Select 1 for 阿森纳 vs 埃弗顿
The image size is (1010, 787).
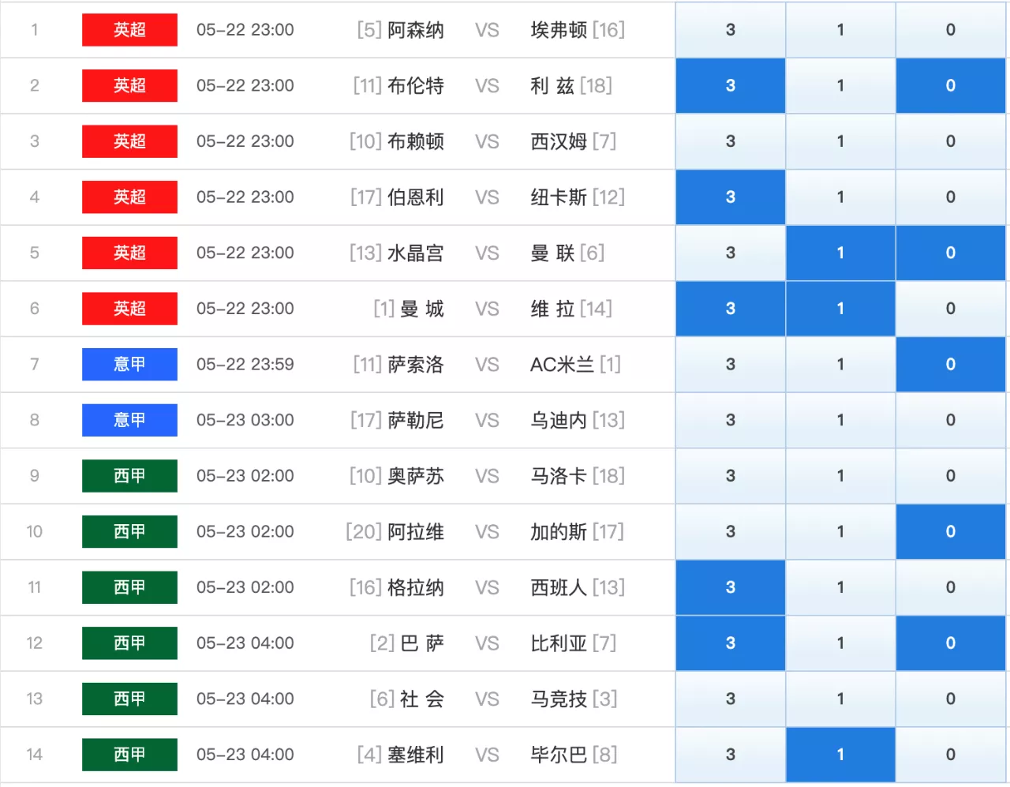point(840,30)
